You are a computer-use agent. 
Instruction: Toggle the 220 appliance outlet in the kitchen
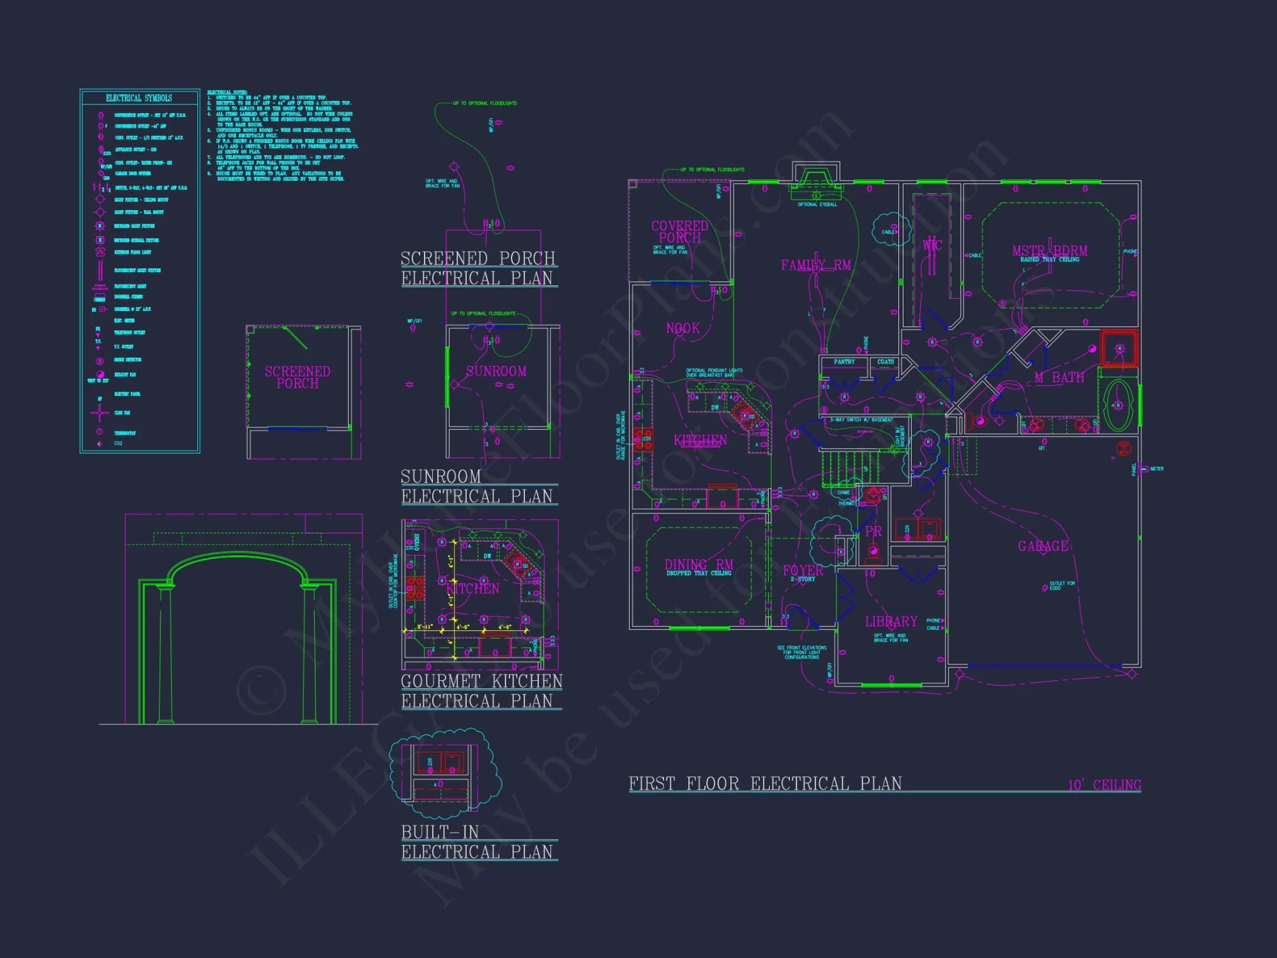(640, 439)
